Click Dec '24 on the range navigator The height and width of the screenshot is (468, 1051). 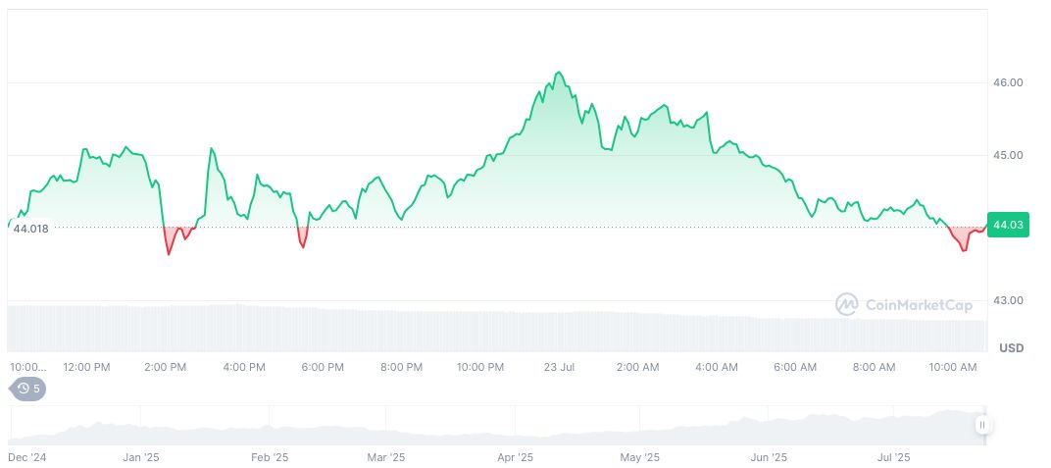[x=25, y=457]
